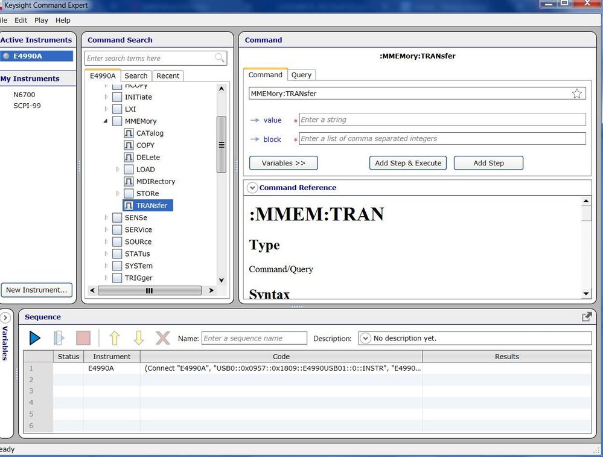Open the Edit menu
Viewport: 603px width, 457px height.
21,20
